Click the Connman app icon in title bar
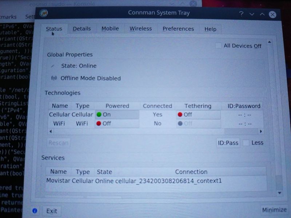This screenshot has width=291, height=218. point(43,13)
